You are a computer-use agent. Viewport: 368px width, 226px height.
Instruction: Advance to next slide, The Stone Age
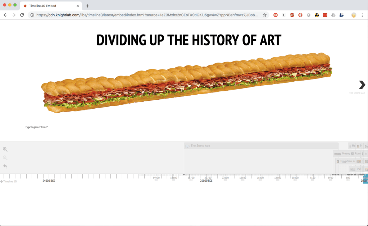pos(362,85)
